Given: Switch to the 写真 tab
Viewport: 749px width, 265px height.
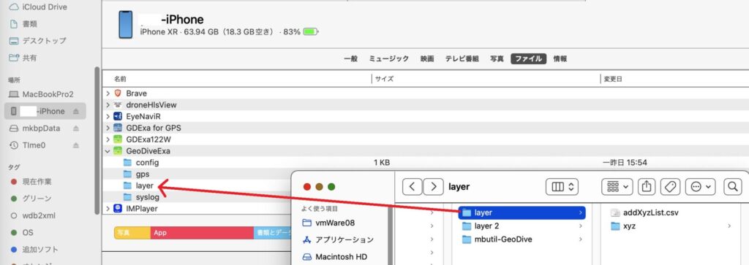Looking at the screenshot, I should click(x=497, y=58).
